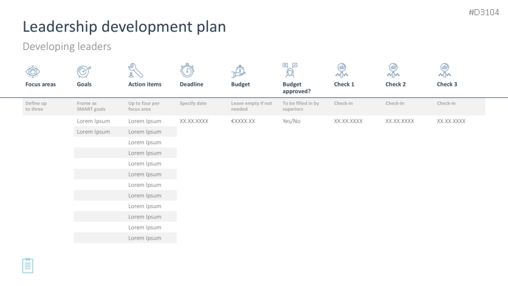Select the date under Deadline column

point(194,121)
